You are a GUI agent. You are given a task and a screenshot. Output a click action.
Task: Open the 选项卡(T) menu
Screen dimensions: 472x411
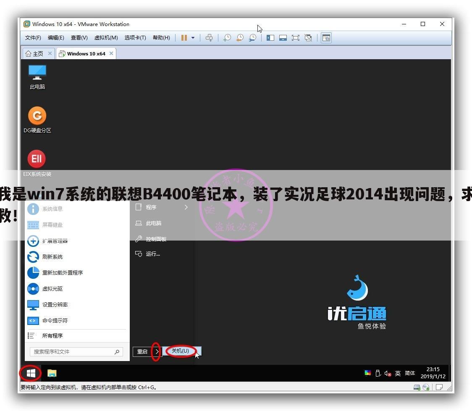(135, 38)
